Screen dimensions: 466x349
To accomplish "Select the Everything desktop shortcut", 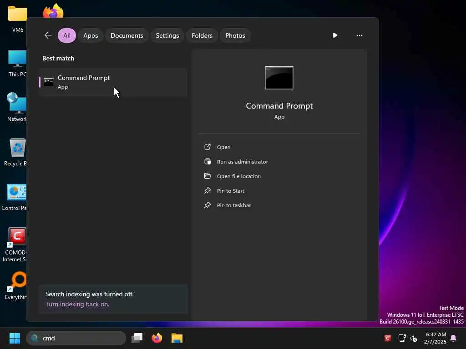I will click(16, 285).
